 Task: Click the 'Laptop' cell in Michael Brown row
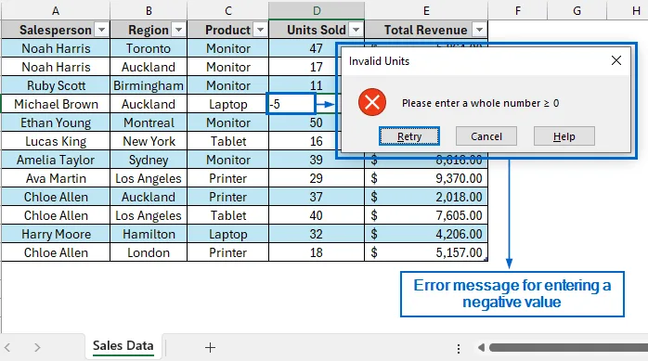click(227, 104)
